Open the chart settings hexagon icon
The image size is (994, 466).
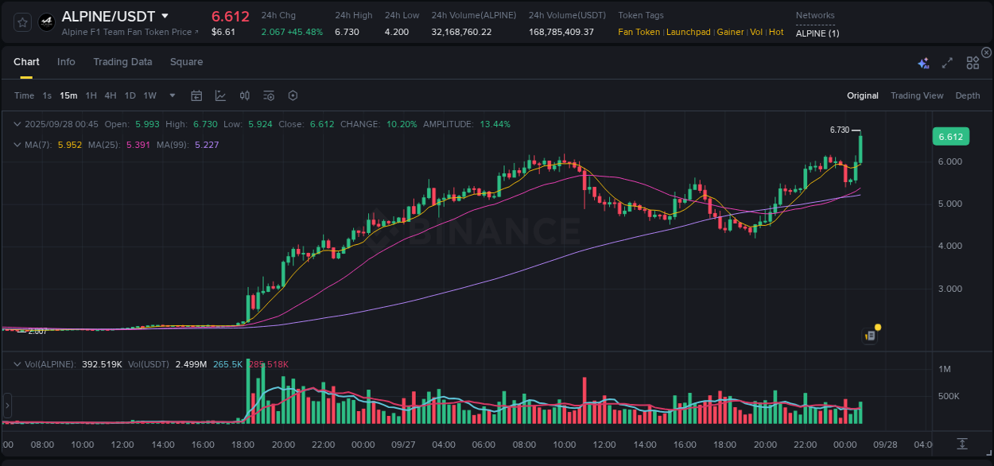(293, 95)
